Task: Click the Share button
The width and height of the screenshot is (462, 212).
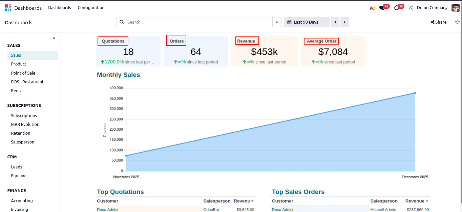Action: coord(439,22)
